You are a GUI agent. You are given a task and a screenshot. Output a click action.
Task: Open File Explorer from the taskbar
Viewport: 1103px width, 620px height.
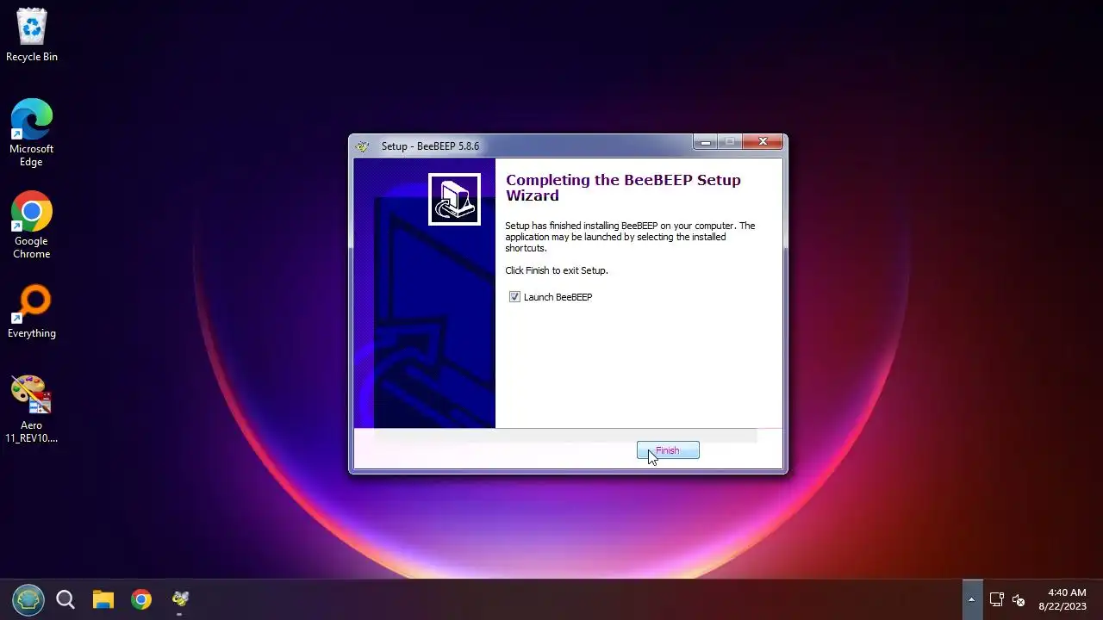point(103,599)
